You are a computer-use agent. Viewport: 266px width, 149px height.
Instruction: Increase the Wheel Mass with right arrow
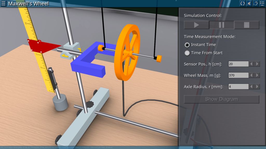(x=257, y=75)
